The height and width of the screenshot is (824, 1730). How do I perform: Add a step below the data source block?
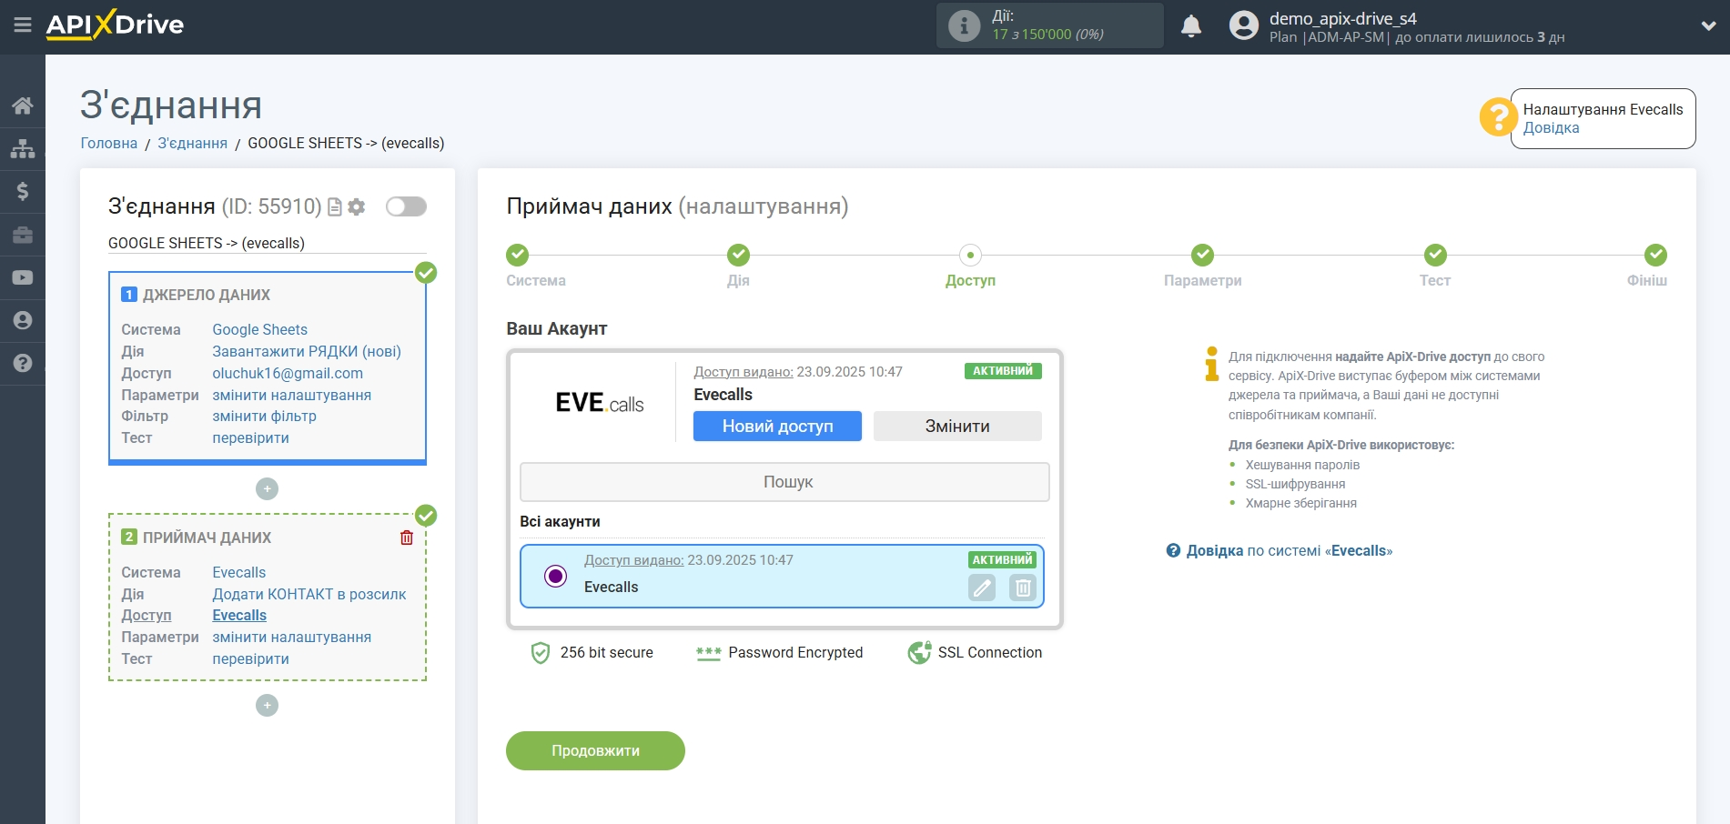click(x=267, y=489)
